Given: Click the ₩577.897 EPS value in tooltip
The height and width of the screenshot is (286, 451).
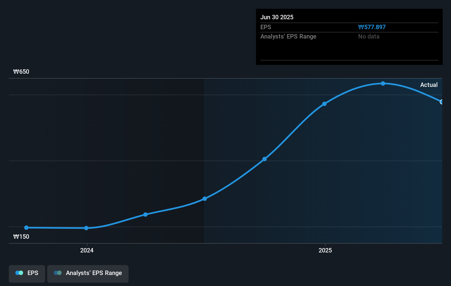Looking at the screenshot, I should pyautogui.click(x=372, y=27).
